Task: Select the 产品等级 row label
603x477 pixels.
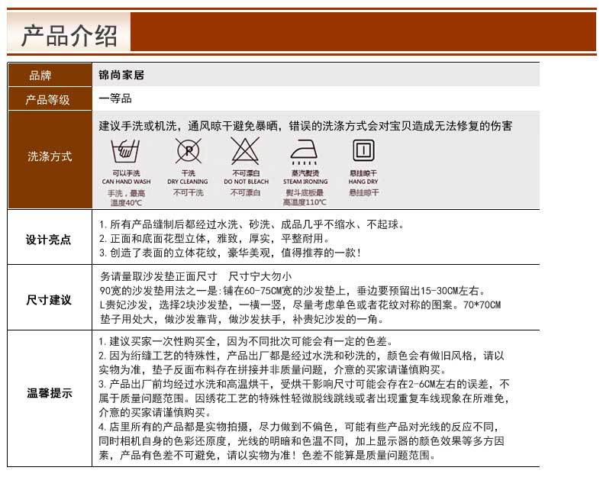Action: 50,99
